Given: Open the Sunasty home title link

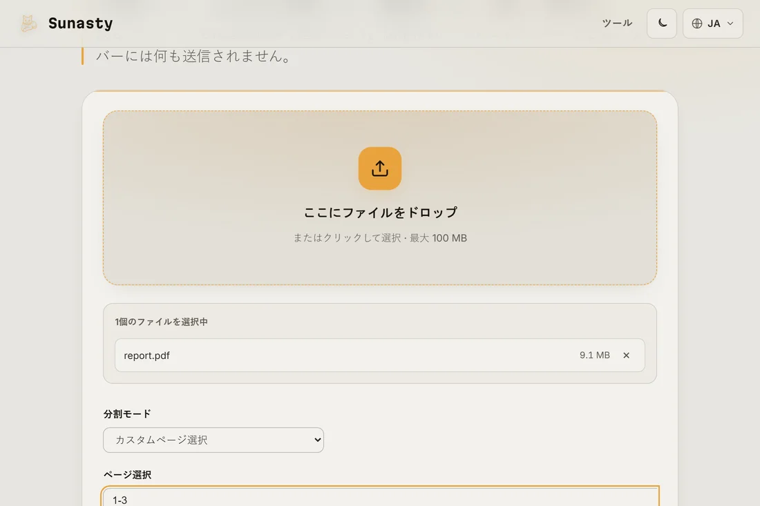Looking at the screenshot, I should tap(80, 23).
